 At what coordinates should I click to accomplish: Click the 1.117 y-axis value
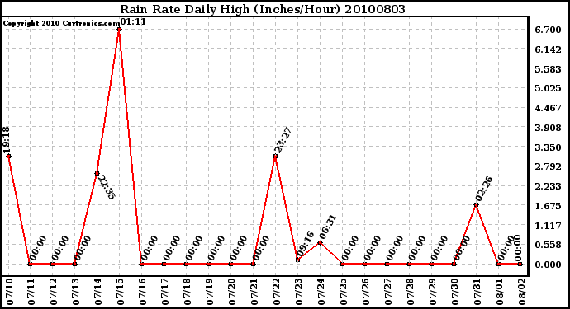[549, 226]
